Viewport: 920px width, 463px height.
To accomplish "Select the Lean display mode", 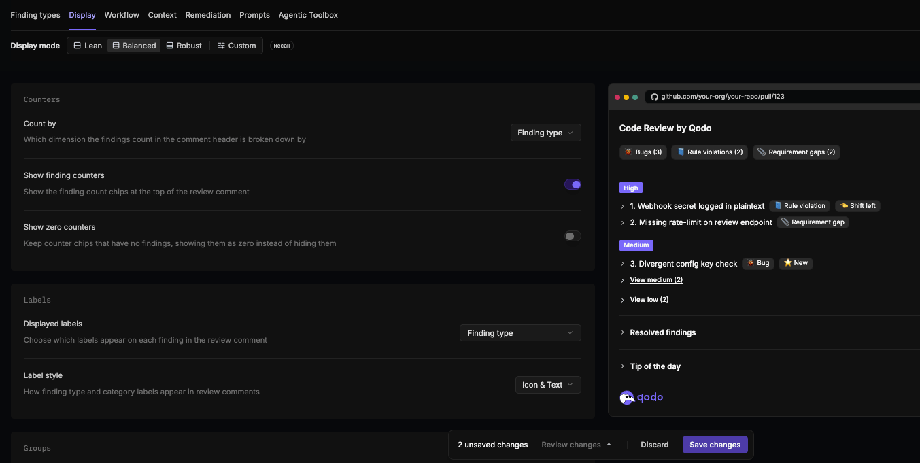I will pyautogui.click(x=88, y=46).
